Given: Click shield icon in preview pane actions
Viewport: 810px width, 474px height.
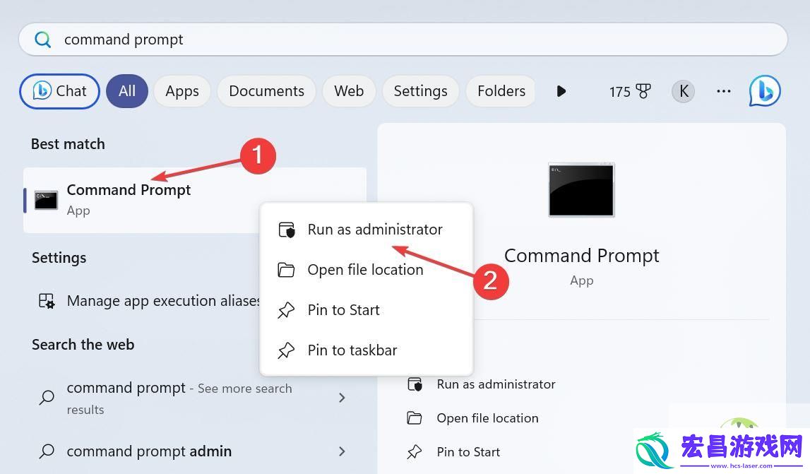Looking at the screenshot, I should coord(415,384).
